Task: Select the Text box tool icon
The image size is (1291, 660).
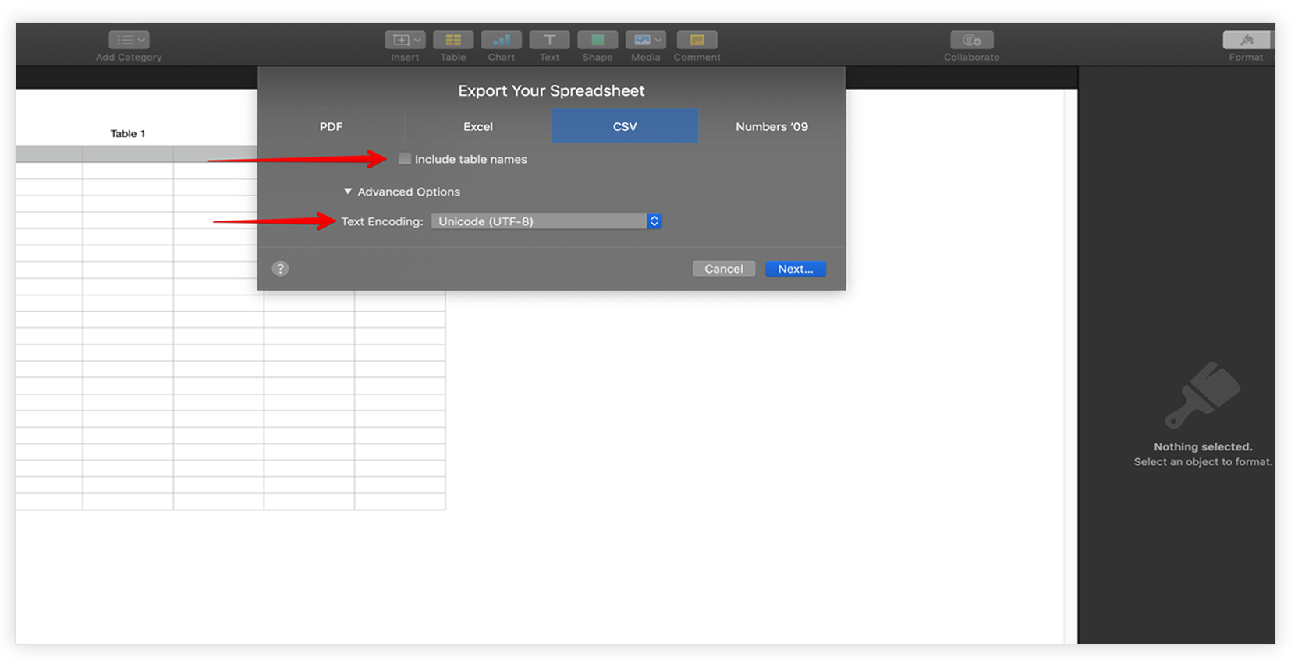Action: pyautogui.click(x=549, y=40)
